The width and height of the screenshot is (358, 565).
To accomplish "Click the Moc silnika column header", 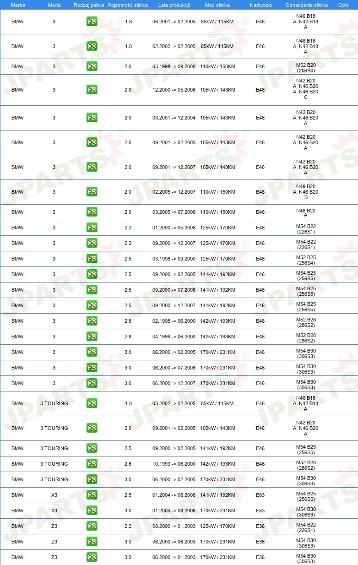I will click(217, 5).
